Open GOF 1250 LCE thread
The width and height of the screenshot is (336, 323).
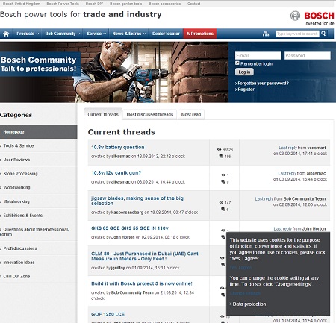(108, 314)
